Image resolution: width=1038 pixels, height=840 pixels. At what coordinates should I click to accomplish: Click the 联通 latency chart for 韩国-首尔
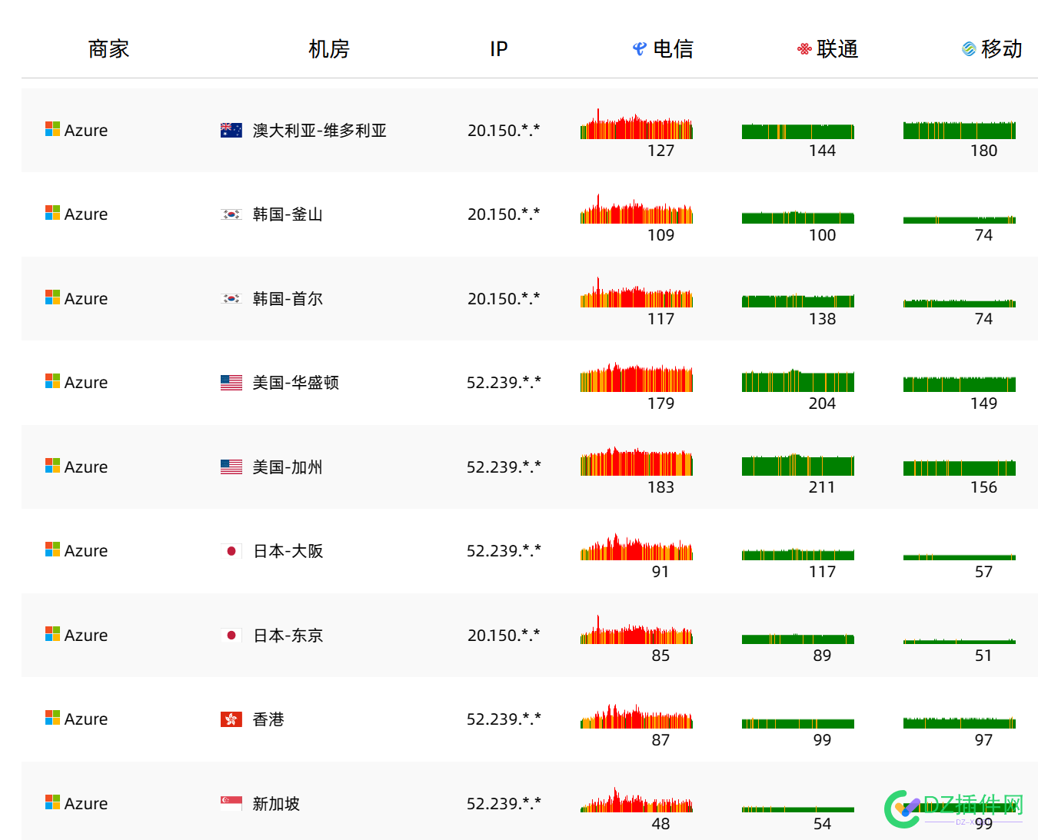[798, 300]
